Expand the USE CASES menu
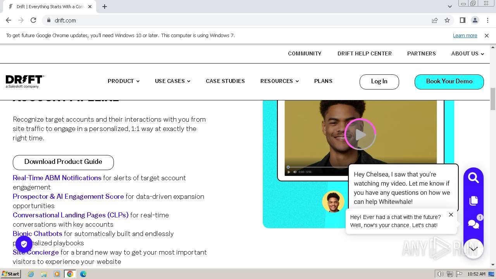The height and width of the screenshot is (279, 496). (x=172, y=81)
